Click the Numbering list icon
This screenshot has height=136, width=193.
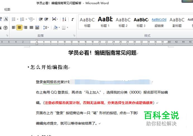tap(22, 19)
